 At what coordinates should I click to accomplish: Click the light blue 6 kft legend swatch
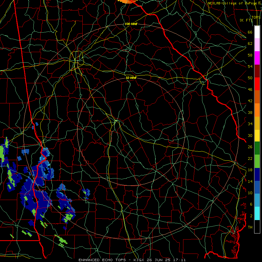(x=257, y=200)
